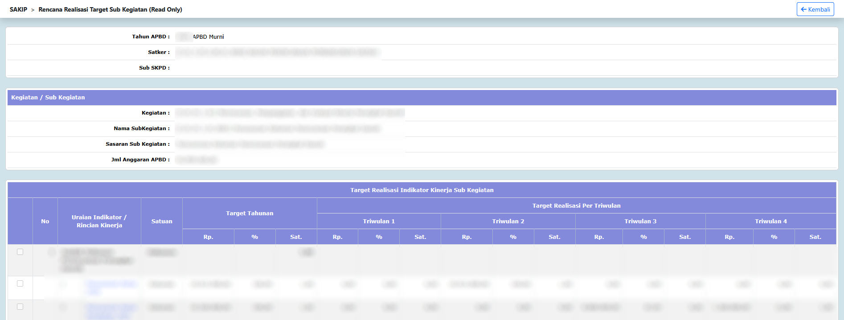Expand the first row's circular toggle icon
This screenshot has width=844, height=320.
coord(52,252)
